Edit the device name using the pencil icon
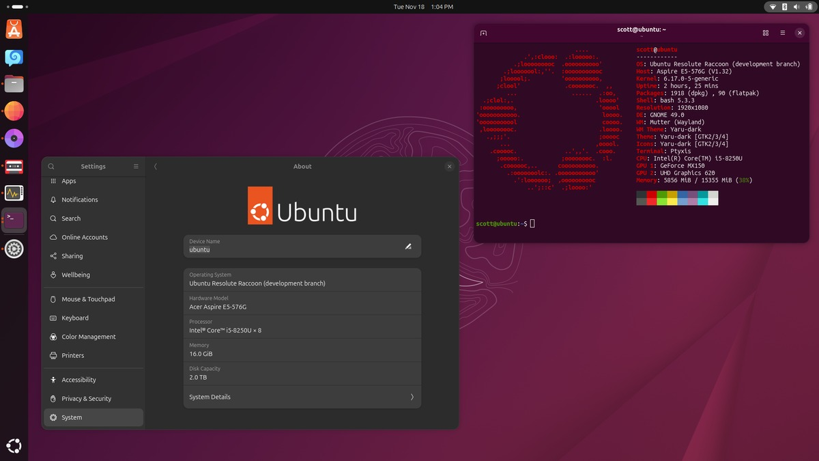 pyautogui.click(x=408, y=247)
